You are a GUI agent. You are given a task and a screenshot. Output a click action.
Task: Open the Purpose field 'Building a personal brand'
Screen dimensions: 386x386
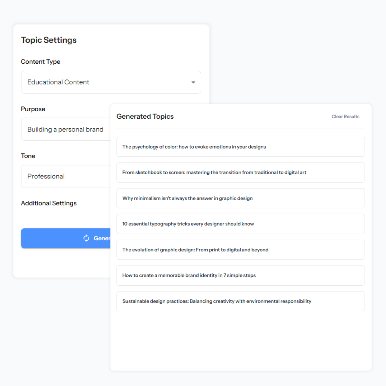click(x=66, y=129)
